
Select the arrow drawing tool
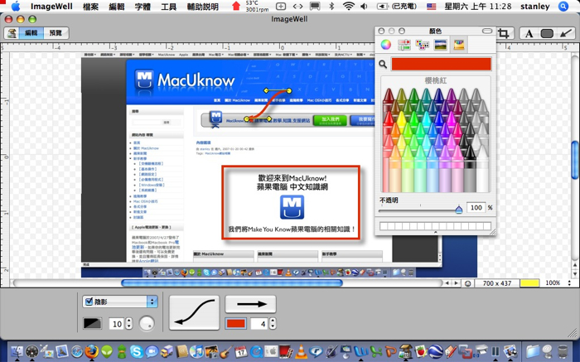tap(565, 34)
